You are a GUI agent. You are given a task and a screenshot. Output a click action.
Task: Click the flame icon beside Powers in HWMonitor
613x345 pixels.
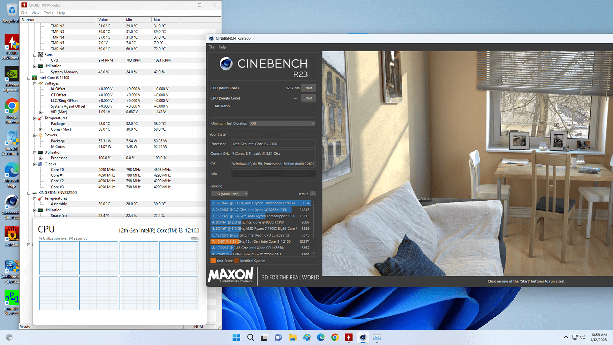[40, 135]
